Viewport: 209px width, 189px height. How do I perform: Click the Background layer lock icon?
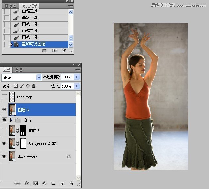click(x=69, y=156)
